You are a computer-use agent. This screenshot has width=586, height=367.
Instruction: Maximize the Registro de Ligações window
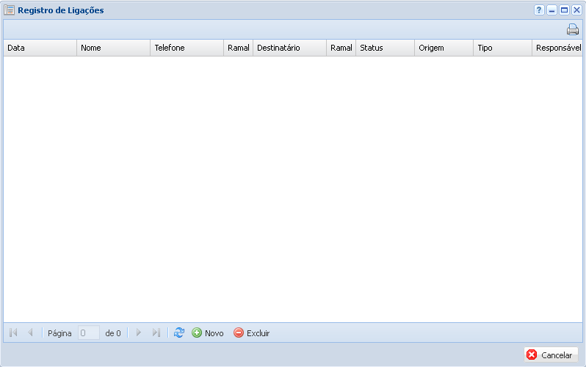(x=564, y=10)
